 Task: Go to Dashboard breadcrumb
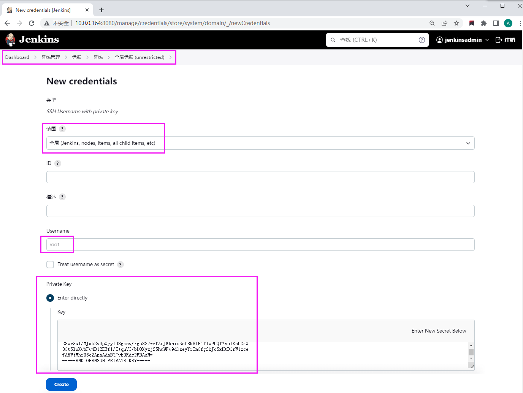pyautogui.click(x=17, y=57)
